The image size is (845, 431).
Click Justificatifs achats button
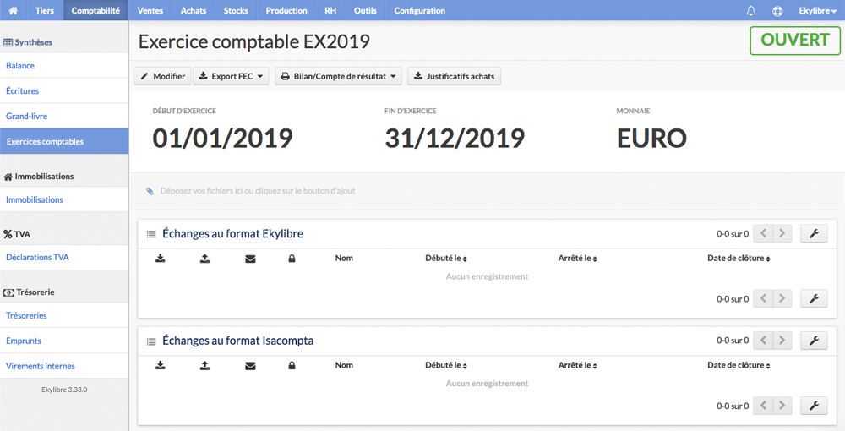(455, 76)
